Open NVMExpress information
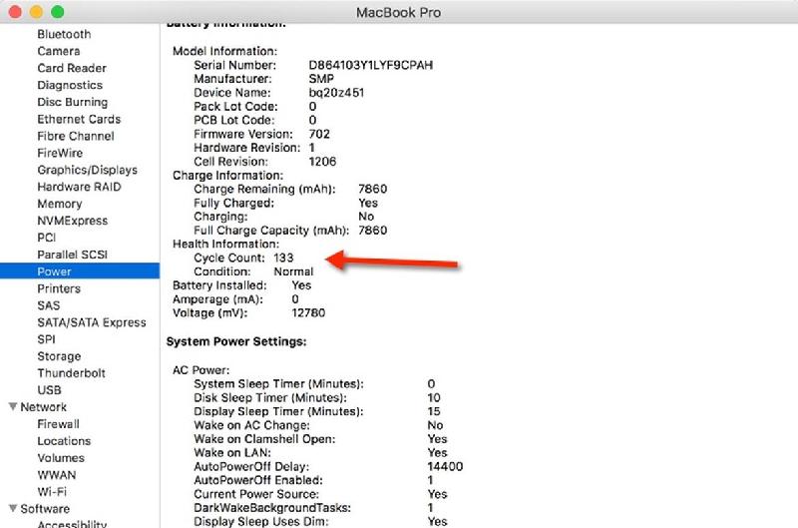Screen dimensions: 798x528 [x=72, y=221]
